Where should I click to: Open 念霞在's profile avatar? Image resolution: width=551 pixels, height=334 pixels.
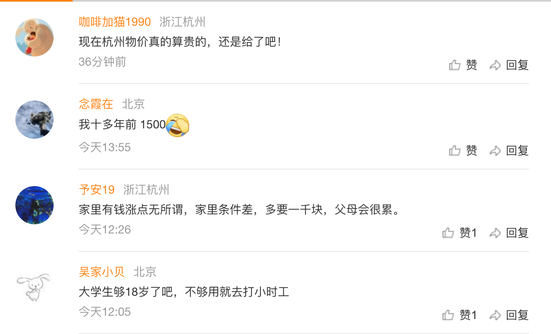coord(34,120)
